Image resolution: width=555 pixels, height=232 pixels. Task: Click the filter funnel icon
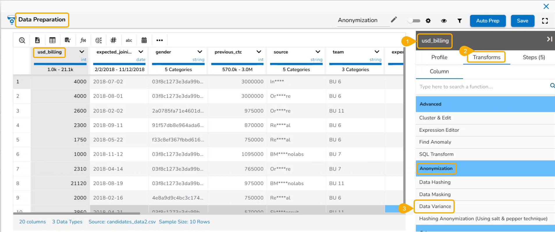click(460, 21)
